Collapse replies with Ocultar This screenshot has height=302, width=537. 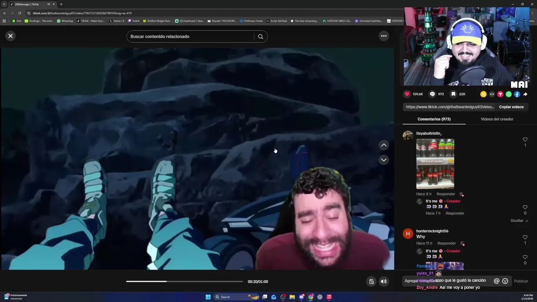[x=519, y=221]
